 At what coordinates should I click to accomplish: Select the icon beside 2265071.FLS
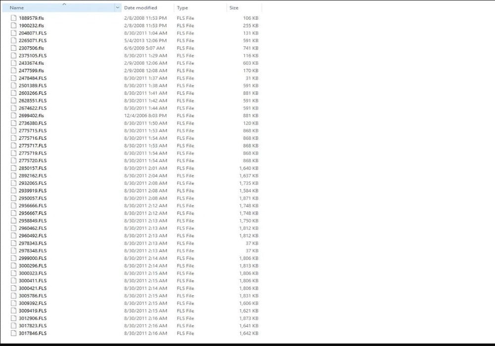pos(14,41)
